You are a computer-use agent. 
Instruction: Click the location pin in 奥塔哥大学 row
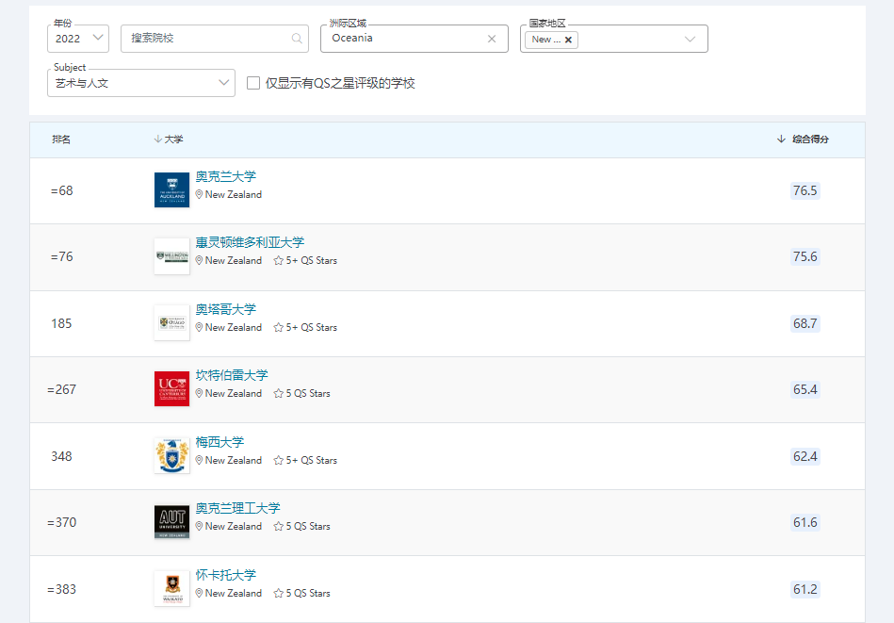[199, 327]
